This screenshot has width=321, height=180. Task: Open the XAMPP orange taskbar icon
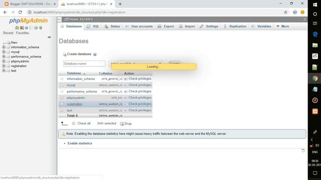(x=315, y=111)
